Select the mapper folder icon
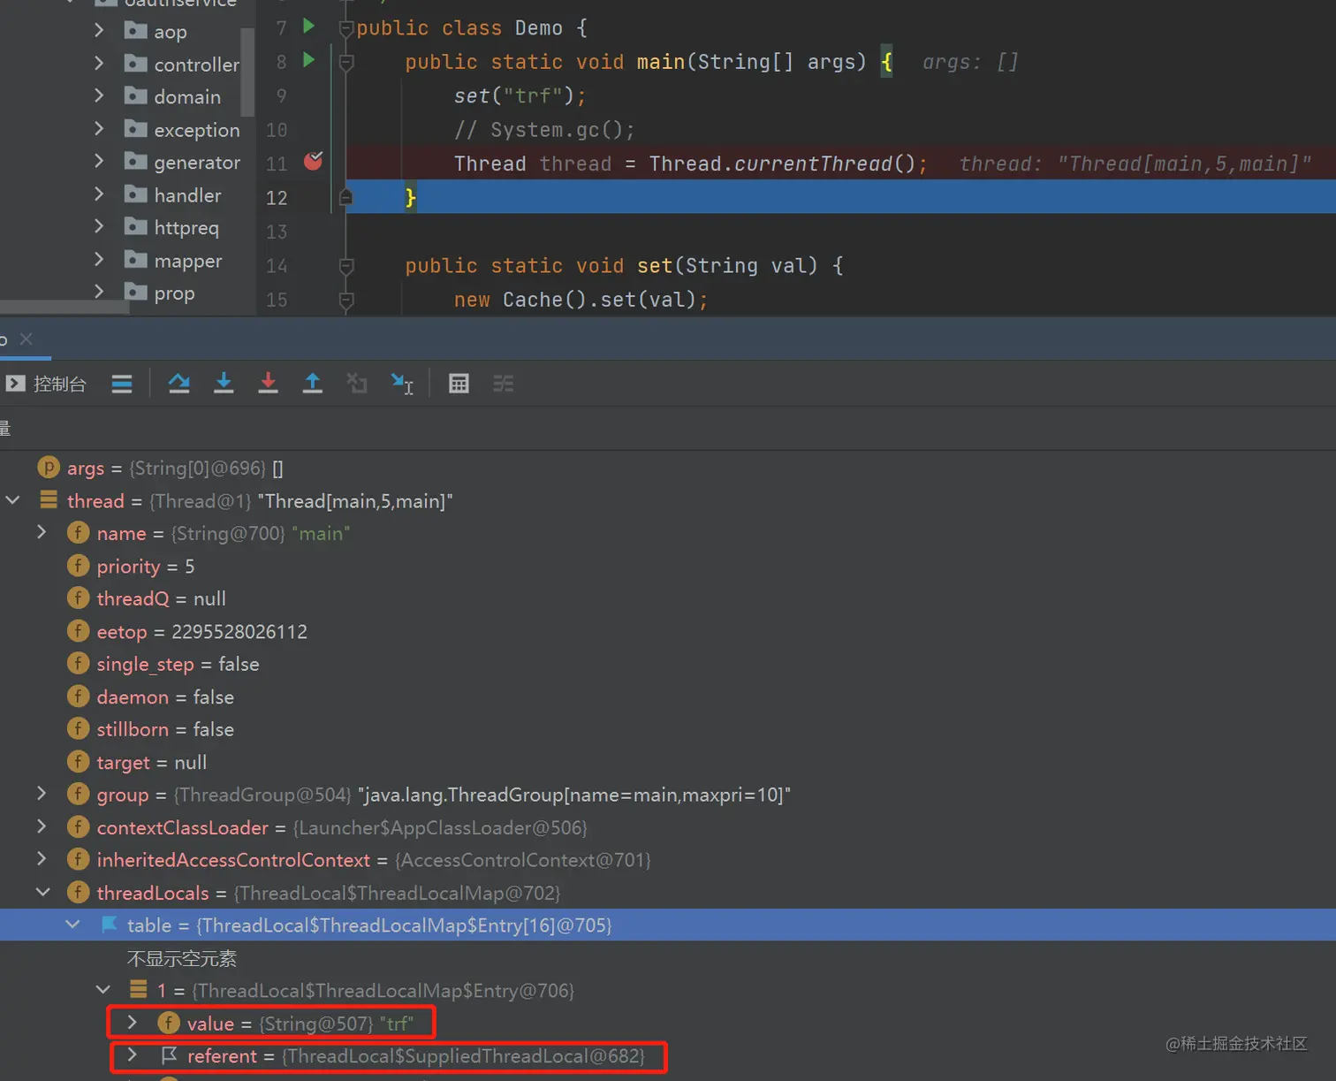 [135, 260]
